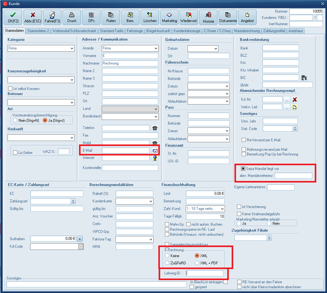
Task: Click the Abbr.(ESC) cancel button
Action: pyautogui.click(x=33, y=17)
